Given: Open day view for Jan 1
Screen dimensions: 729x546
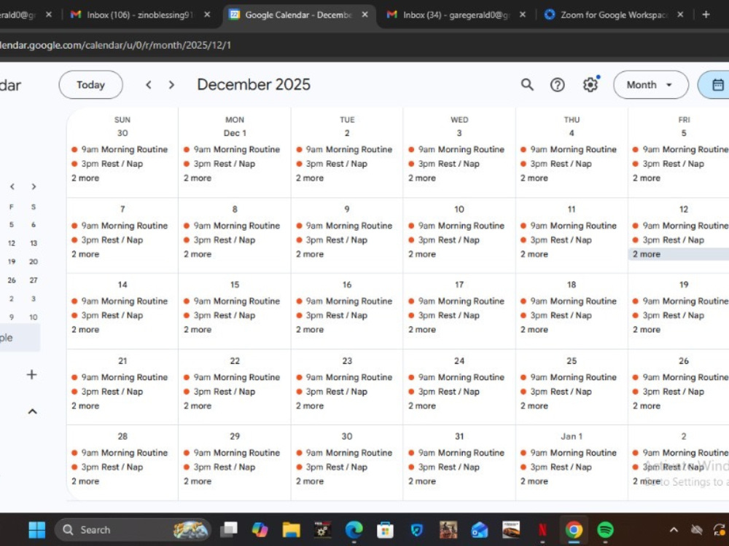Looking at the screenshot, I should click(572, 436).
